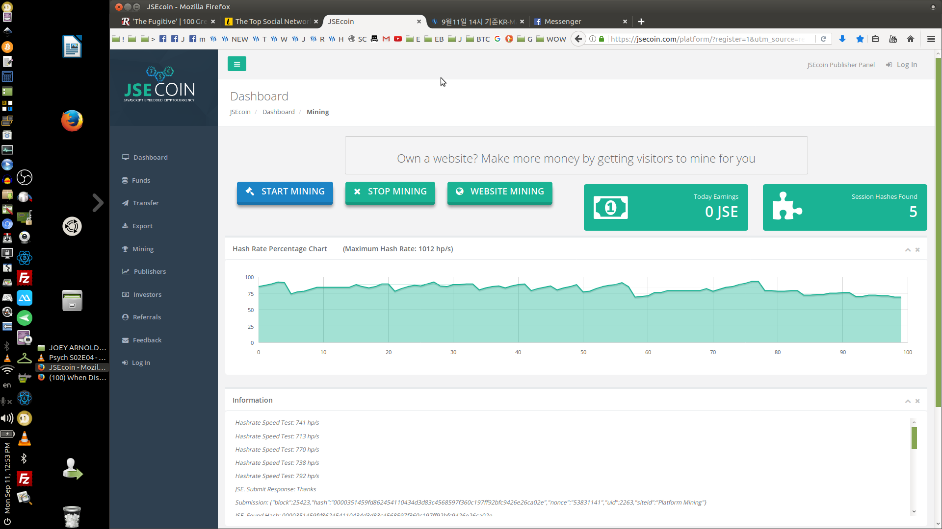The width and height of the screenshot is (942, 529).
Task: Click the STOP MINING button
Action: point(390,192)
